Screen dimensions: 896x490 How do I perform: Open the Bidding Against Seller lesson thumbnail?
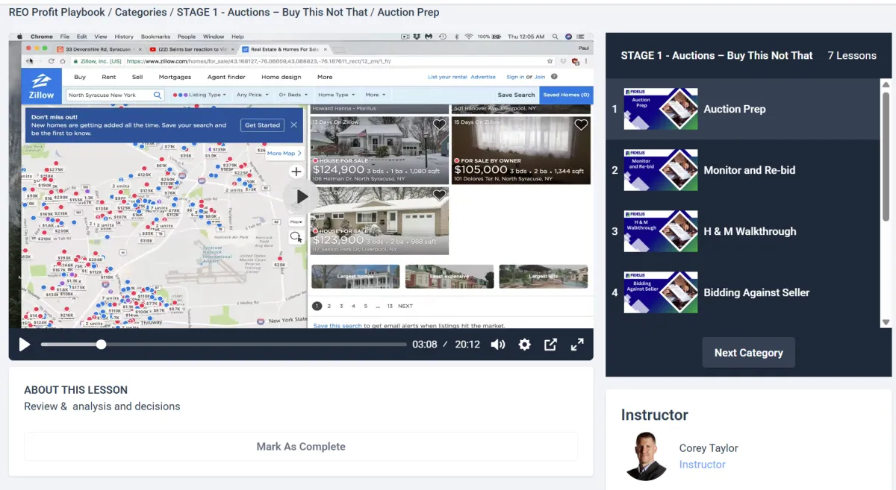click(661, 292)
